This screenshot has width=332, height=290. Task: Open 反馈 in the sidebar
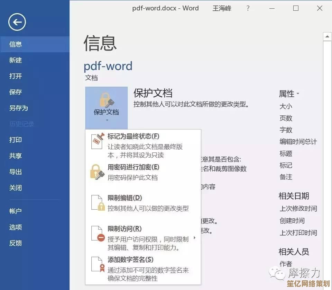coord(35,243)
